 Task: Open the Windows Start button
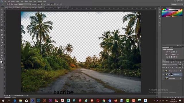[x=3, y=100]
